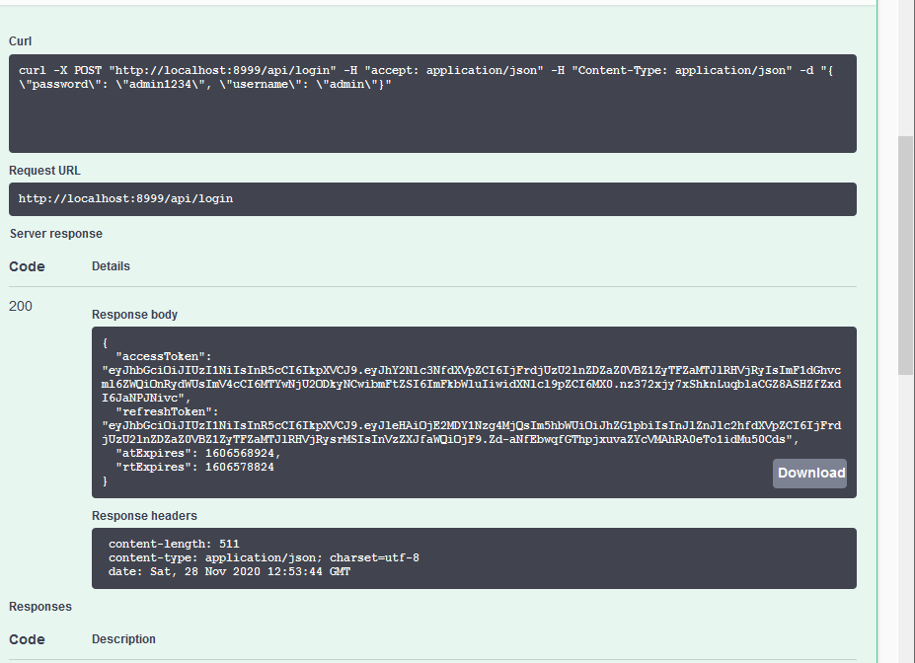Click the accessToken value in response body

click(471, 384)
